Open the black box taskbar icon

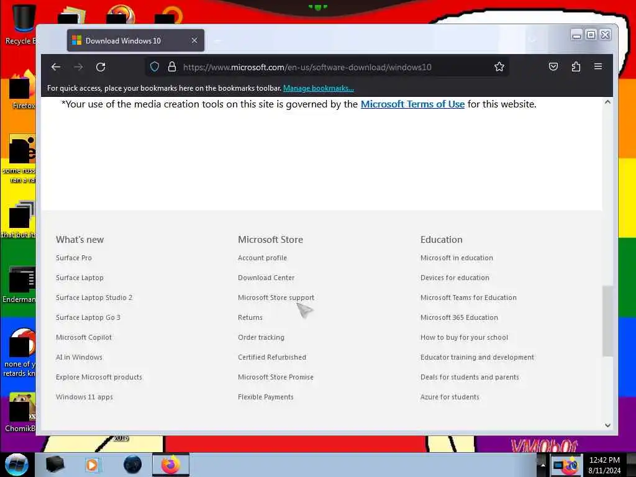[55, 465]
